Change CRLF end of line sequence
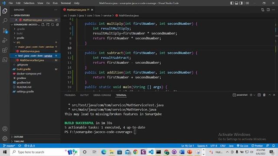The height and width of the screenshot is (156, 278). click(223, 146)
